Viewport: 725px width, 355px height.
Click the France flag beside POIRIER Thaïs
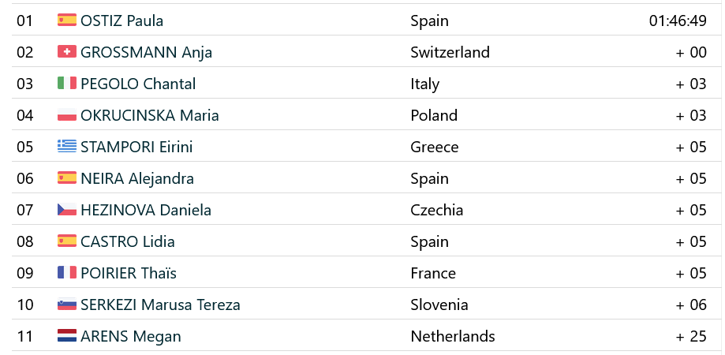click(66, 273)
